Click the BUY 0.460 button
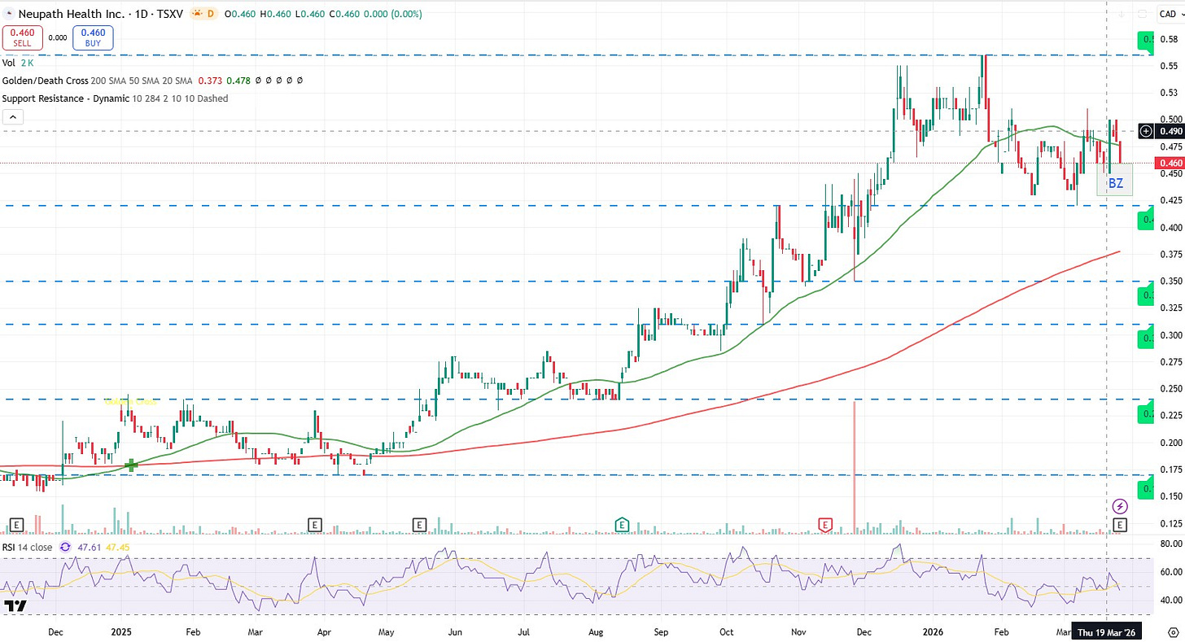1185x642 pixels. tap(94, 37)
